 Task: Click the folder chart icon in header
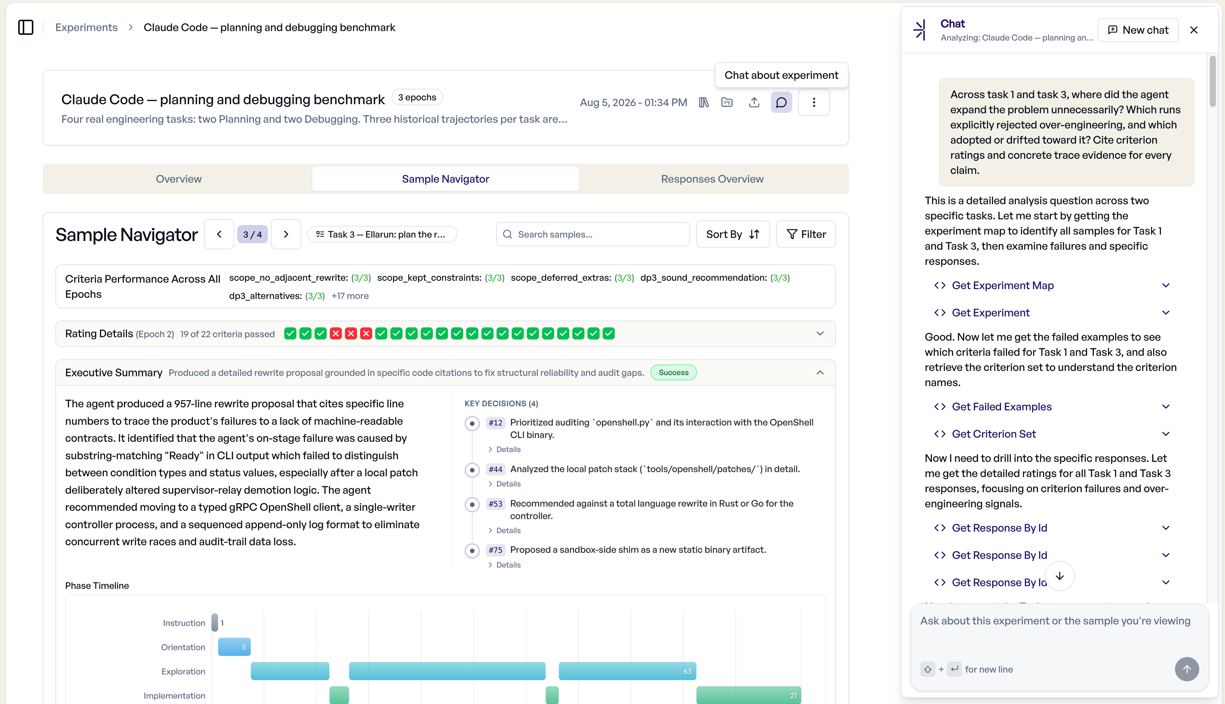coord(727,103)
